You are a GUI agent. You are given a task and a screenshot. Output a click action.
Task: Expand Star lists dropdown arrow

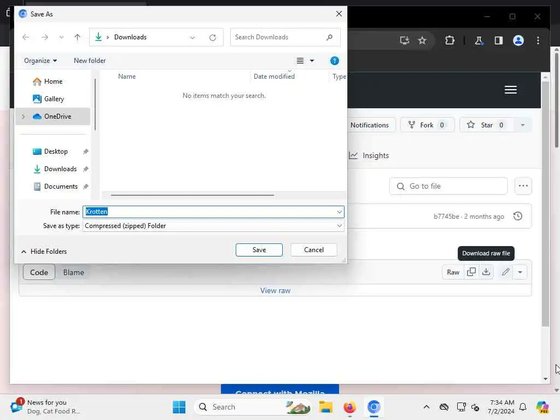coord(522,125)
